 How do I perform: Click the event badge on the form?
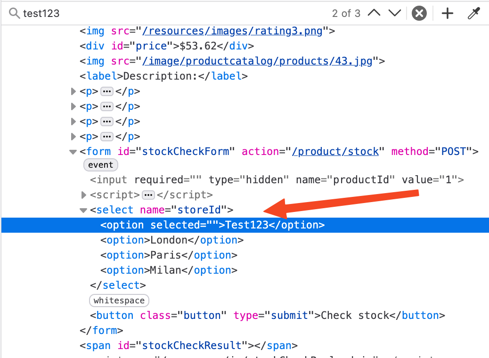pyautogui.click(x=100, y=165)
